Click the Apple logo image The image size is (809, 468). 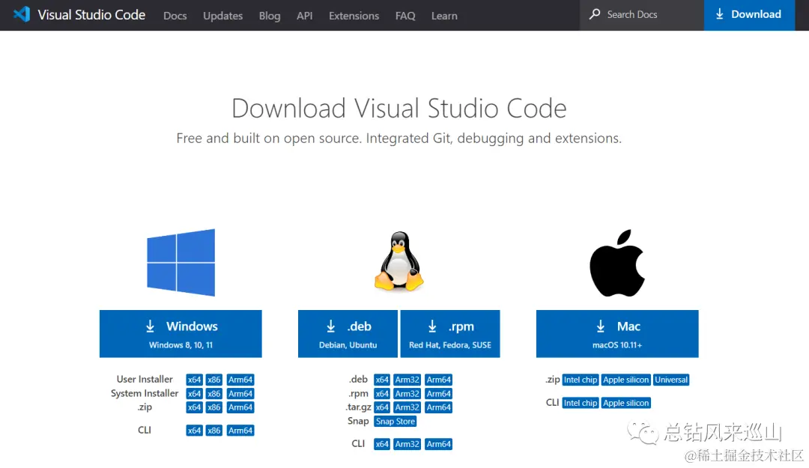click(x=617, y=263)
